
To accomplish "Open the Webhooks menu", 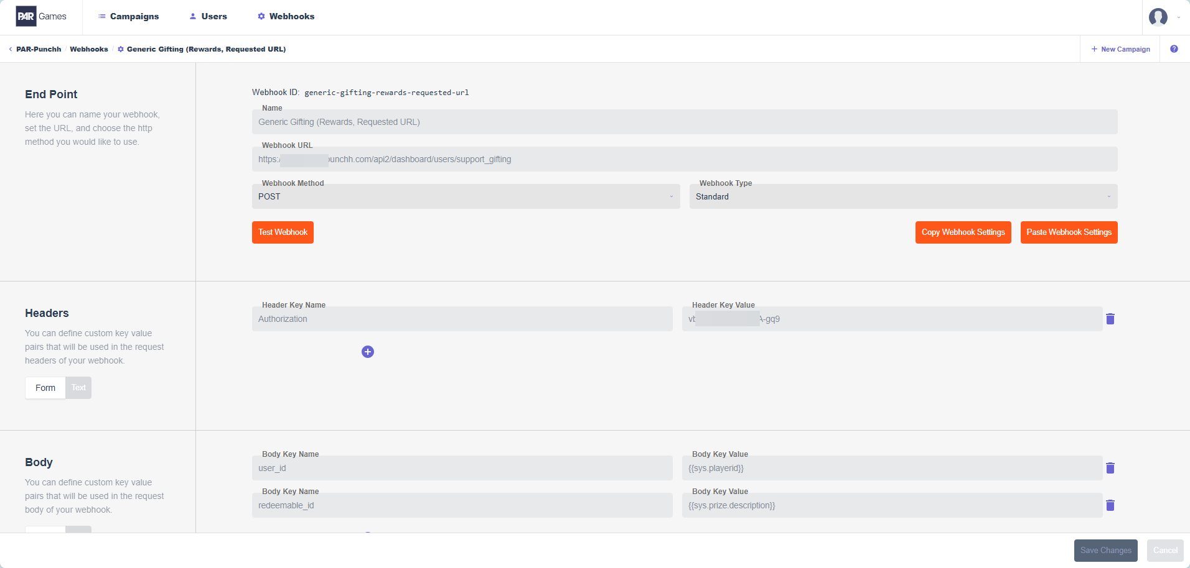I will [286, 16].
